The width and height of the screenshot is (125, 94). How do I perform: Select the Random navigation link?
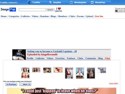point(44,16)
